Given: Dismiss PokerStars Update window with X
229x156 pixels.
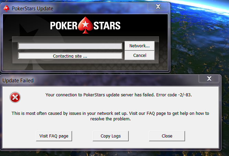Looking at the screenshot, I should (158, 7).
